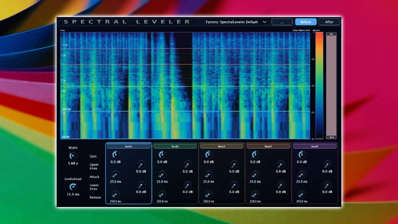
Task: Click the Band2 Upper Knee knob
Action: [187, 165]
